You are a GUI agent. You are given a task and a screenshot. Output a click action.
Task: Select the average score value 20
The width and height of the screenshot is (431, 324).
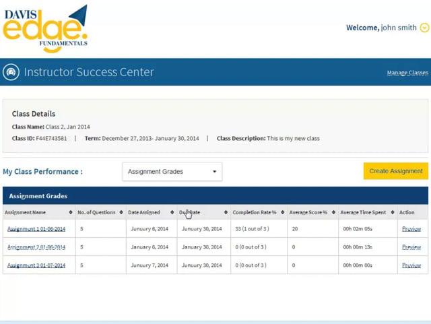pyautogui.click(x=295, y=228)
